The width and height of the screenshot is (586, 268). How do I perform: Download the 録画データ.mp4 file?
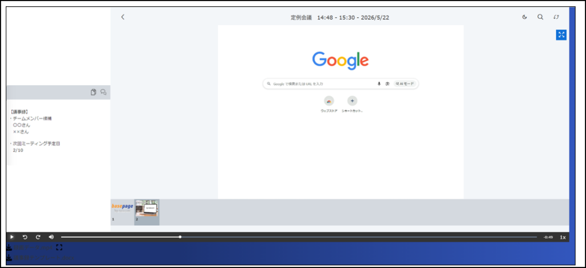click(x=30, y=247)
